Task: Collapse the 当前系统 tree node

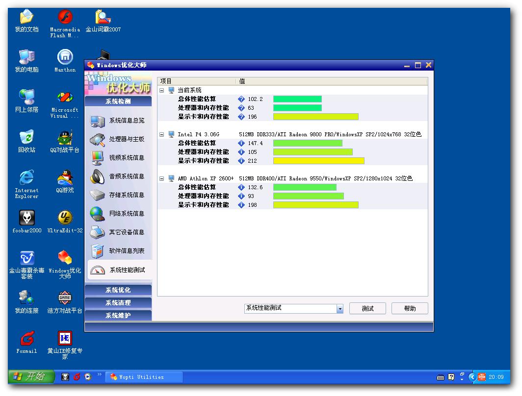Action: point(162,91)
